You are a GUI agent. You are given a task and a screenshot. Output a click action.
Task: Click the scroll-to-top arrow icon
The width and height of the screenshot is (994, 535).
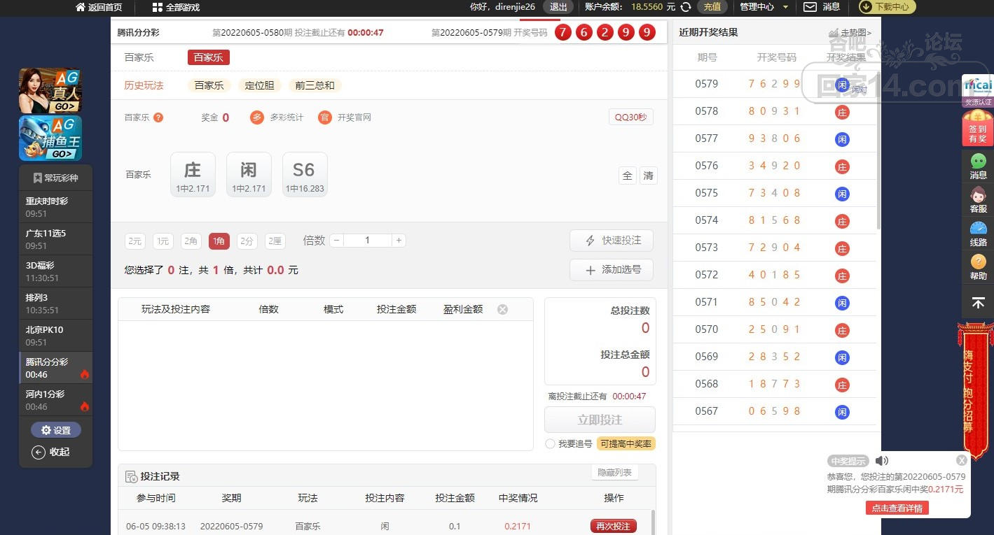[978, 303]
